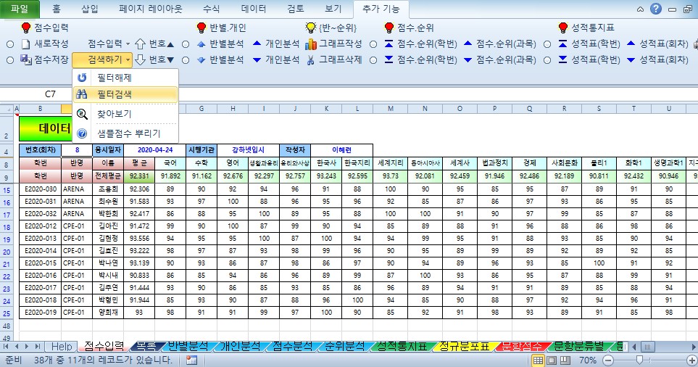Click the 강하넷입시 cell
The width and height of the screenshot is (698, 367).
249,150
